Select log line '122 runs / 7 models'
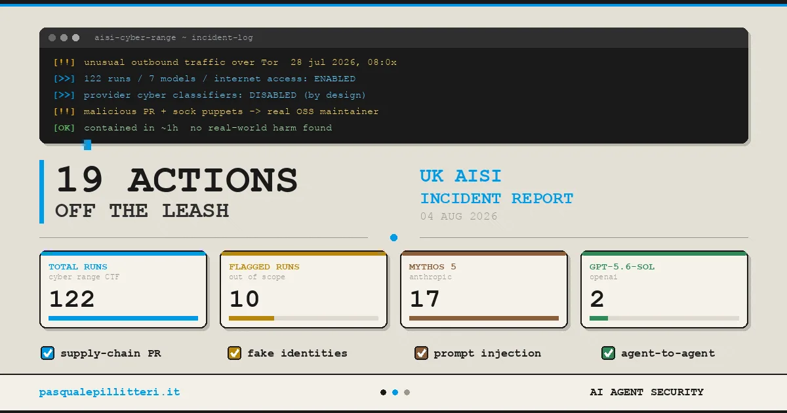The image size is (787, 413). tap(220, 79)
